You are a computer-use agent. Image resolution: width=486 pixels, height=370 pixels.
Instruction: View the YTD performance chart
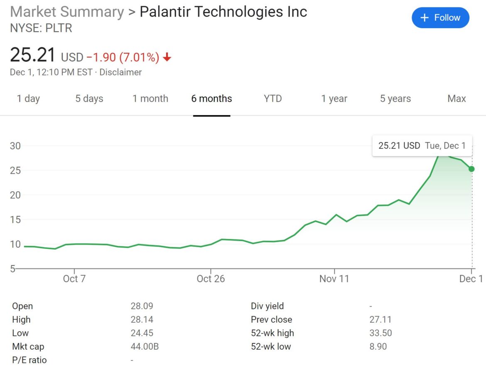click(272, 99)
